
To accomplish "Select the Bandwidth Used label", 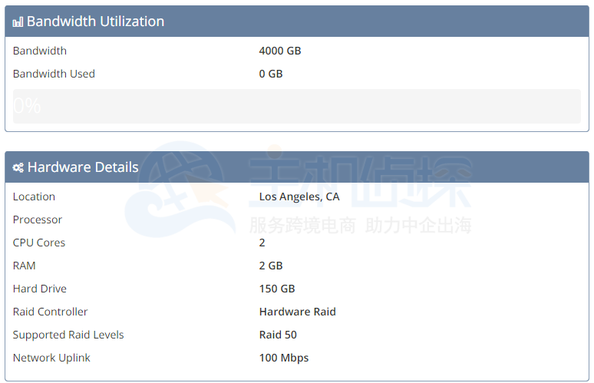I will tap(54, 74).
